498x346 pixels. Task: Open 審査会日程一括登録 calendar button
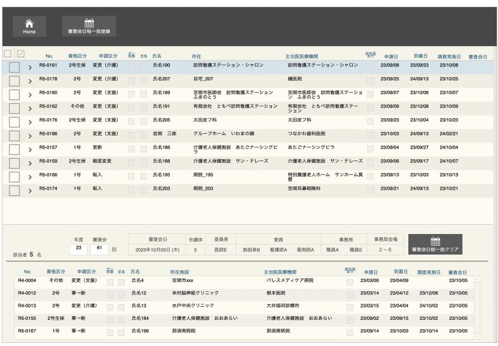88,26
